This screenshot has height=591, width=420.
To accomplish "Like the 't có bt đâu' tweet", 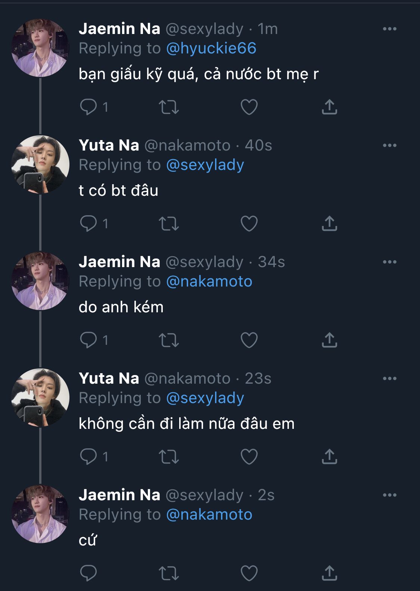I will click(x=249, y=224).
